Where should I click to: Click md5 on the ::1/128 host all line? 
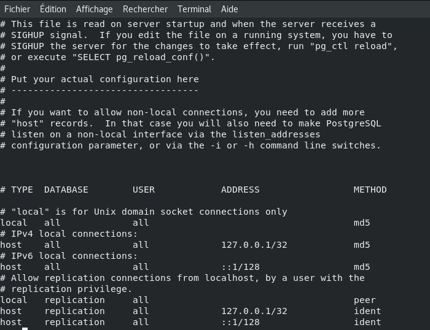[362, 267]
